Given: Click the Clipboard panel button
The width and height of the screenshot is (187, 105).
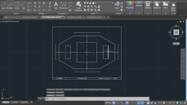Looking at the screenshot, I should (157, 5).
